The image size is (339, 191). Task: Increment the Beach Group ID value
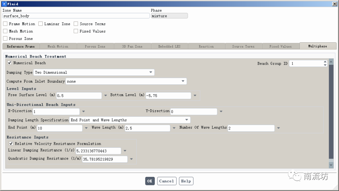(325, 62)
